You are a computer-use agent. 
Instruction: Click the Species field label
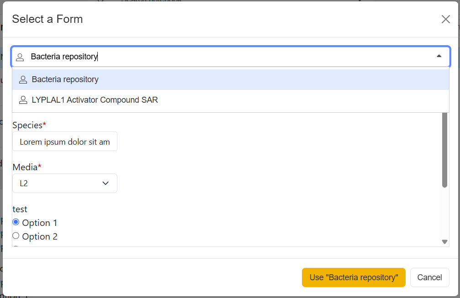pyautogui.click(x=29, y=125)
